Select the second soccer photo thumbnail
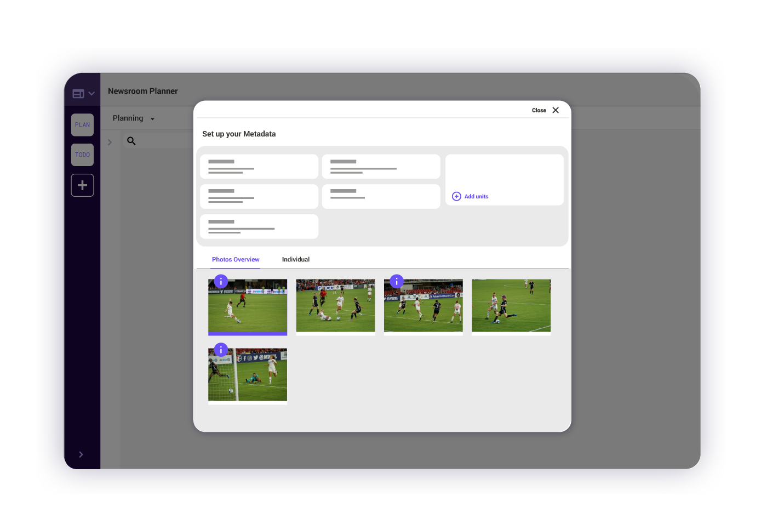The width and height of the screenshot is (767, 530). (335, 306)
